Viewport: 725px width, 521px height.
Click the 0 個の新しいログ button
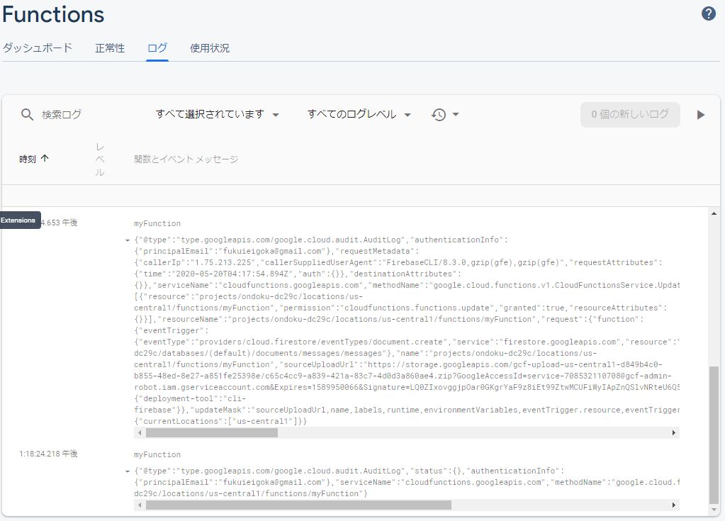click(630, 115)
